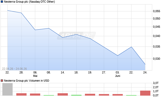Click the ARIVA.DE watermark logo
Viewport: 163px width, 98px height.
point(77,36)
